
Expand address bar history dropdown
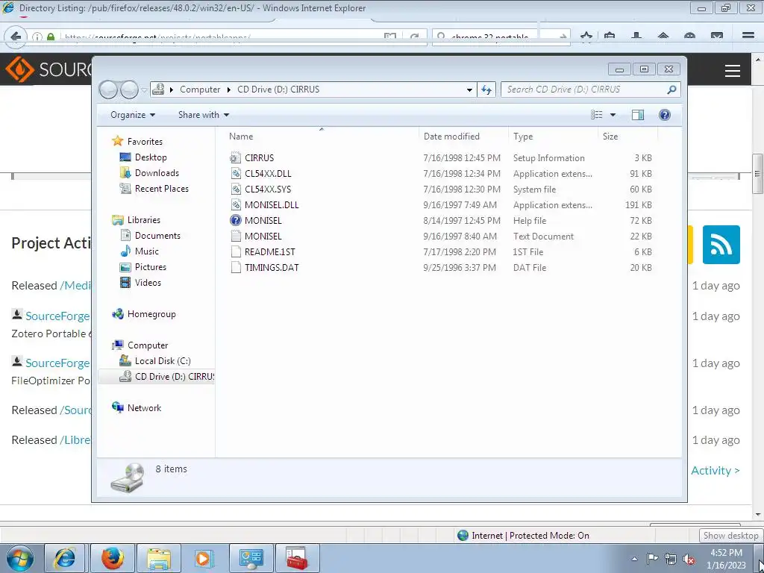pyautogui.click(x=469, y=90)
